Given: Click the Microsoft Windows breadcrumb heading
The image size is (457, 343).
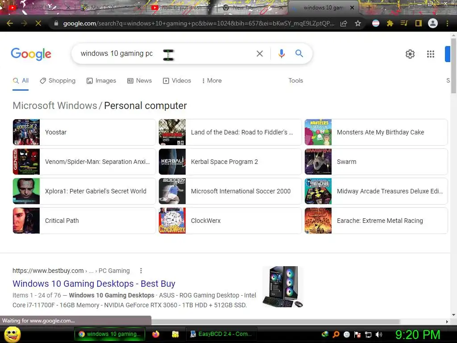Looking at the screenshot, I should (55, 105).
